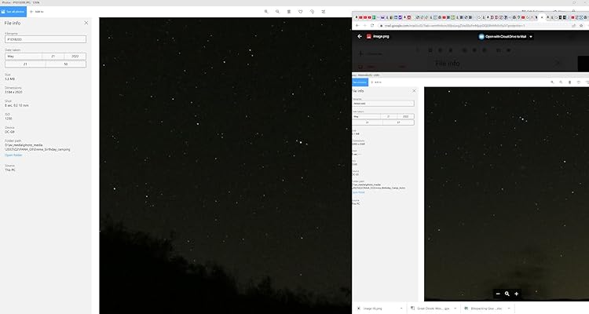Image resolution: width=589 pixels, height=314 pixels.
Task: Open the Bikepacking Gear download item
Action: tap(487, 309)
